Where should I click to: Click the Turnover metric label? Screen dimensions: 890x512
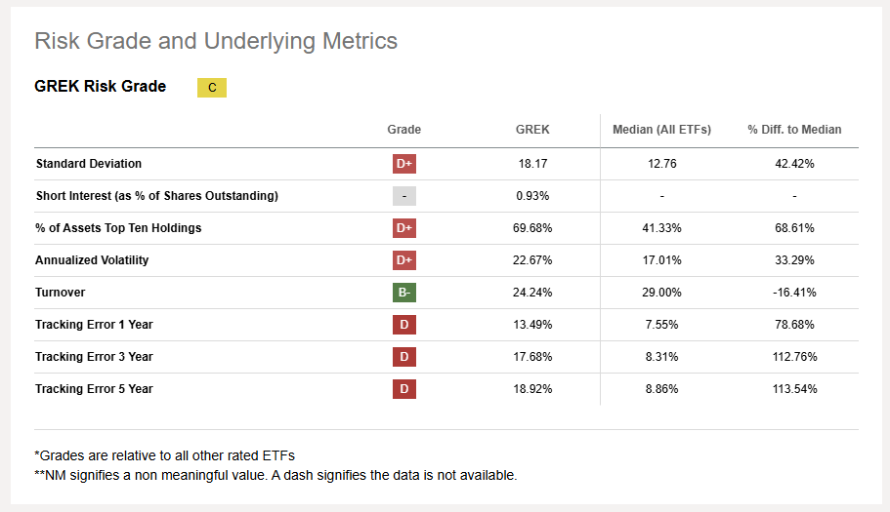coord(62,293)
